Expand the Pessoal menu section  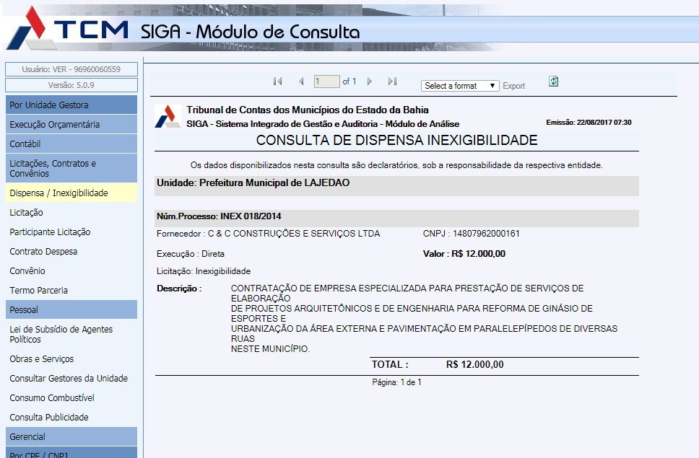coord(71,310)
